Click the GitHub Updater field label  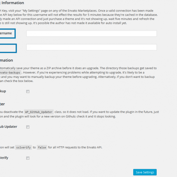(8, 127)
